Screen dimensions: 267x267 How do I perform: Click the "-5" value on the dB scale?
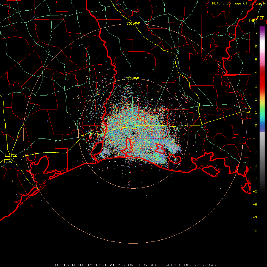point(255,191)
